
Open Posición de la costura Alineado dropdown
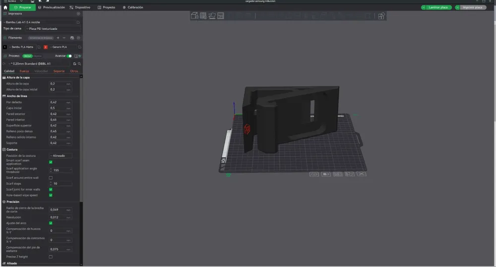click(x=61, y=156)
